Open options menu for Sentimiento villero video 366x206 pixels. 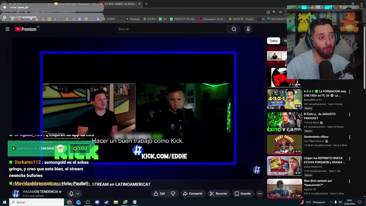coord(349,137)
